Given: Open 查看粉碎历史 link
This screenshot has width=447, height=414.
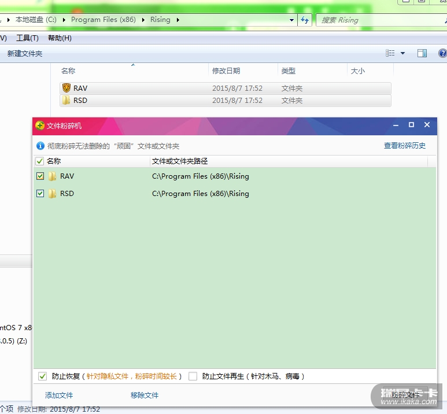Looking at the screenshot, I should coord(405,146).
